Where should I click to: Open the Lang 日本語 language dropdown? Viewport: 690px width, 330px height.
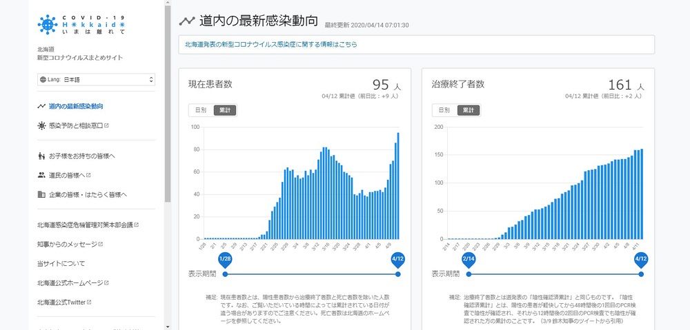97,79
